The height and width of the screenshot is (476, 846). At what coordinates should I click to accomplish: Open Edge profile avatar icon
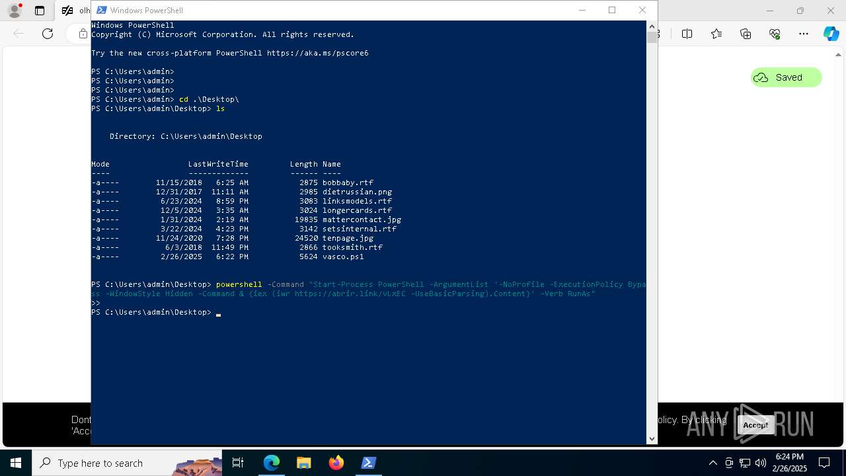pos(14,11)
